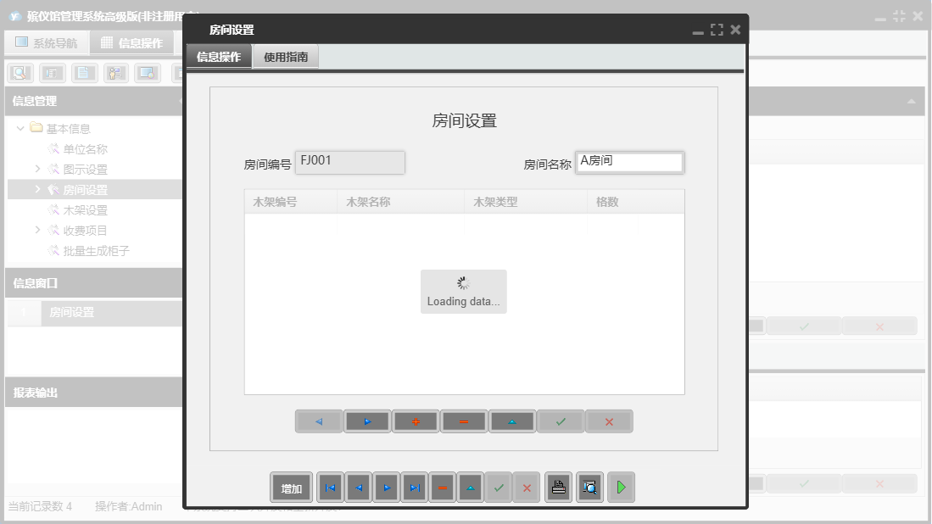The image size is (932, 524).
Task: Expand the 图示设置 tree node
Action: point(37,169)
